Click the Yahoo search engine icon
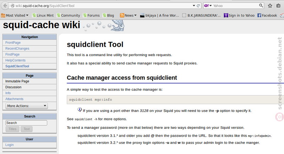Viewport: 284px width, 154px height. click(206, 6)
